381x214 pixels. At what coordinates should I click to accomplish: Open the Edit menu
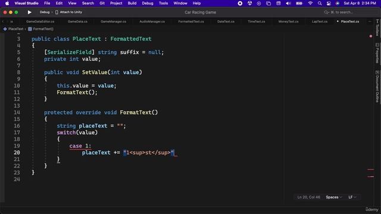pos(59,4)
